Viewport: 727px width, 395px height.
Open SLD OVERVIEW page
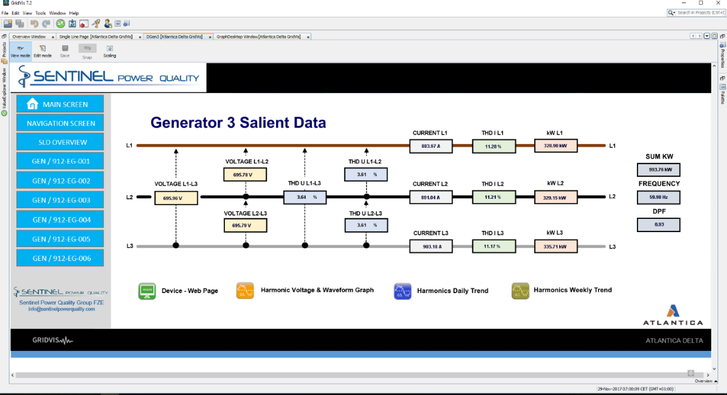pyautogui.click(x=60, y=142)
